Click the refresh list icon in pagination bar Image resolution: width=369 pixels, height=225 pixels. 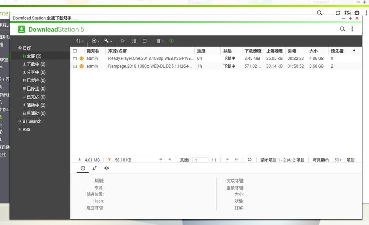point(249,160)
